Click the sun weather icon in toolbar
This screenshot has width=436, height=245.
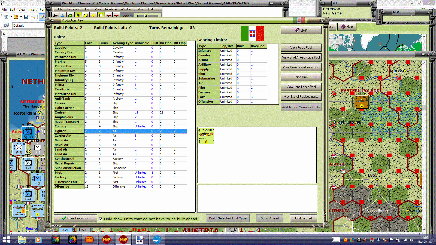pyautogui.click(x=93, y=16)
